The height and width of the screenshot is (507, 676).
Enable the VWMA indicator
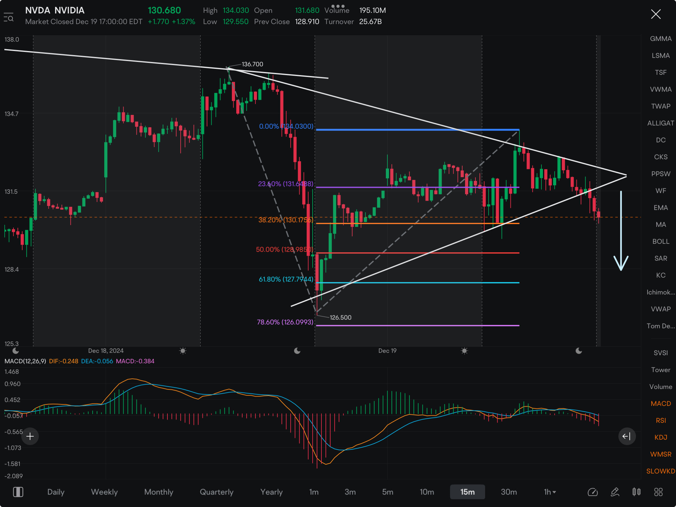click(661, 89)
